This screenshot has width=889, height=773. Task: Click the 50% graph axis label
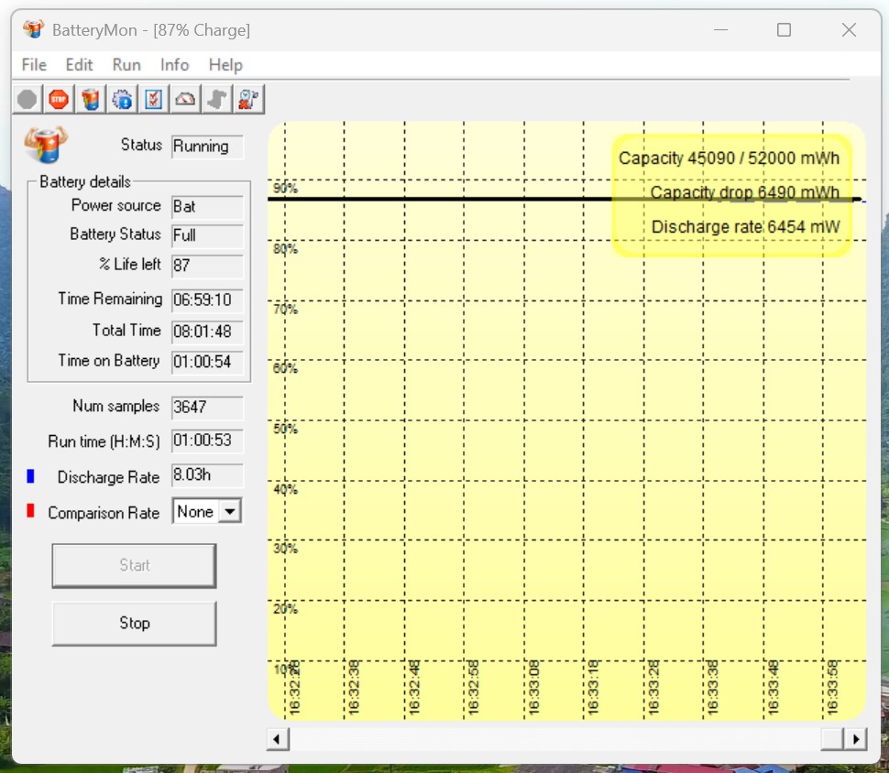[285, 429]
